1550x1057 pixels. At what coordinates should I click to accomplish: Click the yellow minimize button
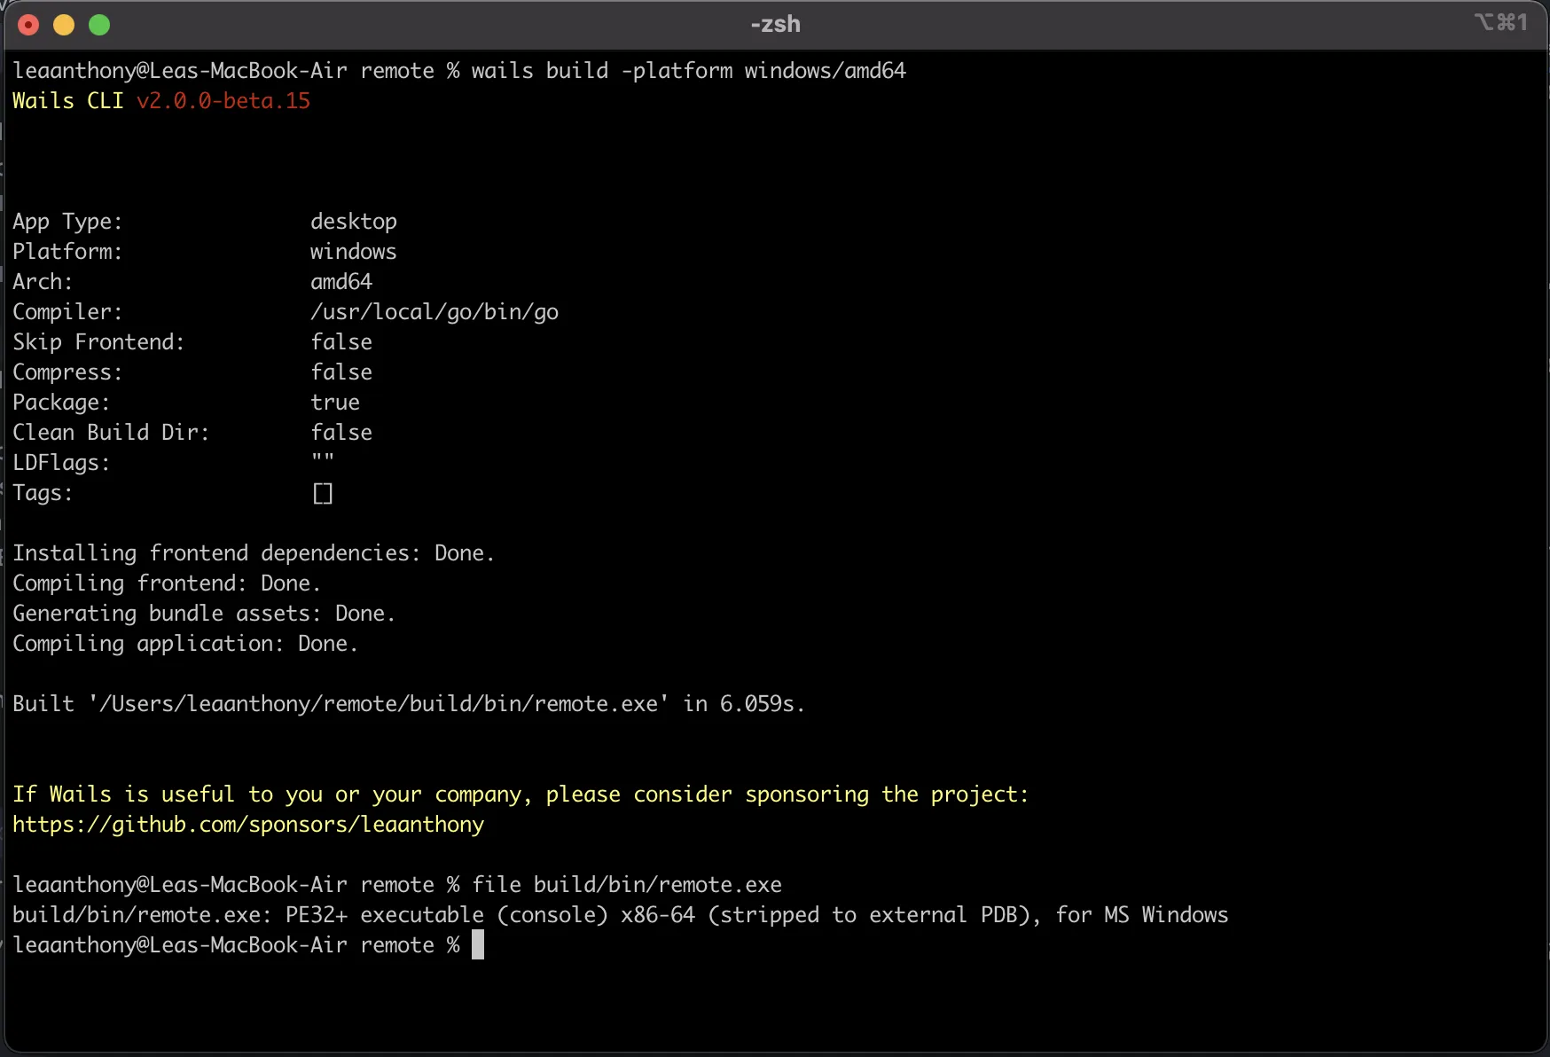[64, 25]
